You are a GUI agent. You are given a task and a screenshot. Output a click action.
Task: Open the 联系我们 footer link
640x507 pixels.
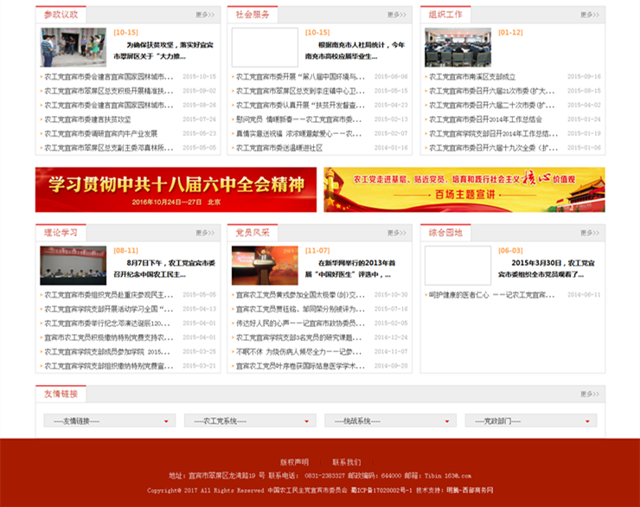346,462
